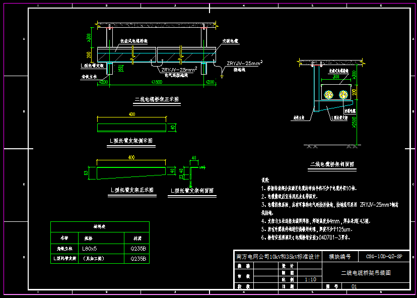Select "Q235B" in the L80x5 row
Viewport: 417px width, 298px height.
pyautogui.click(x=138, y=249)
